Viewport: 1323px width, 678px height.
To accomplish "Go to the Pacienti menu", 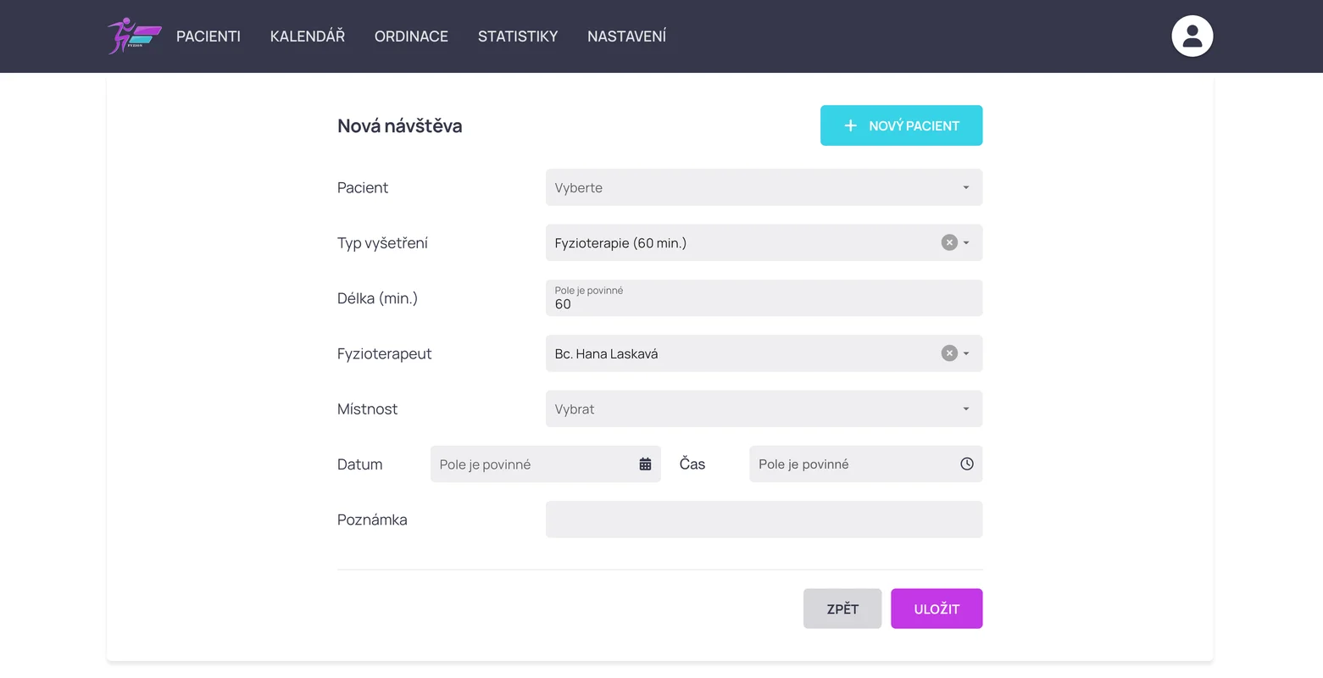I will pos(208,36).
